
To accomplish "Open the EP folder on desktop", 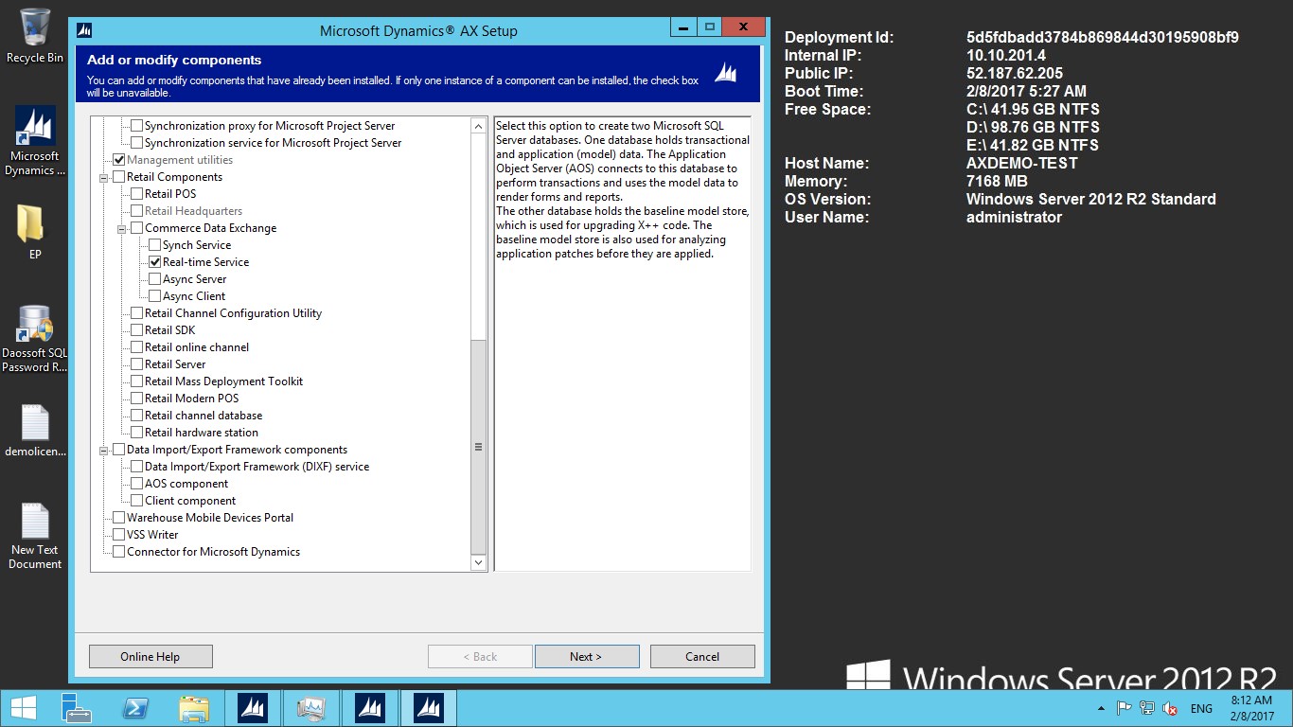I will [x=35, y=225].
